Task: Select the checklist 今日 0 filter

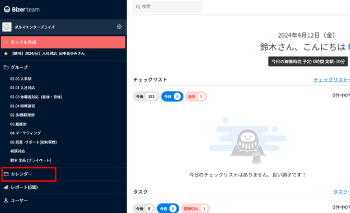Action: pyautogui.click(x=171, y=97)
